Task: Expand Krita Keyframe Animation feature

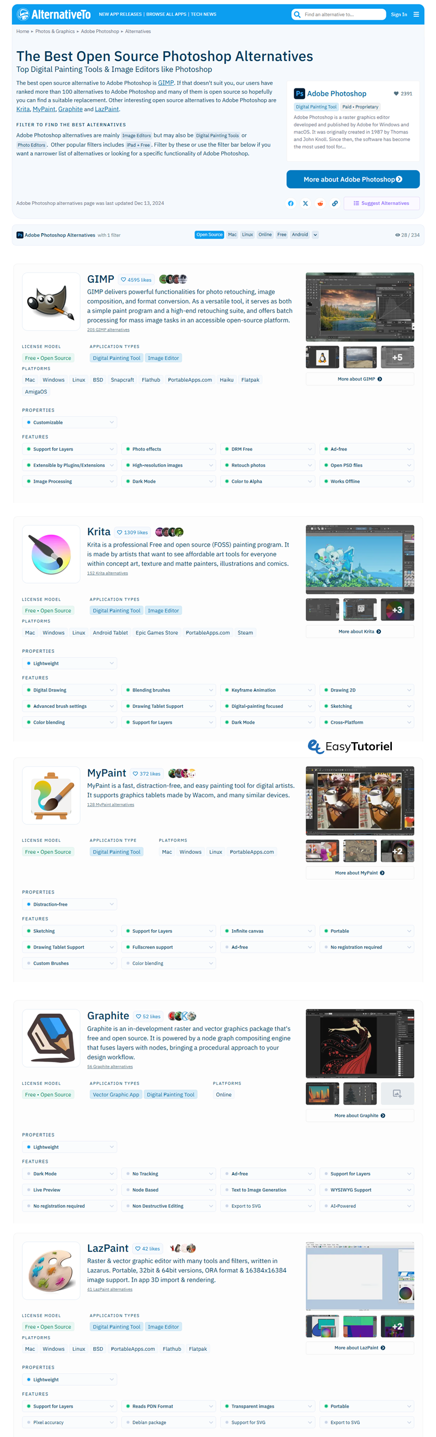Action: [268, 690]
